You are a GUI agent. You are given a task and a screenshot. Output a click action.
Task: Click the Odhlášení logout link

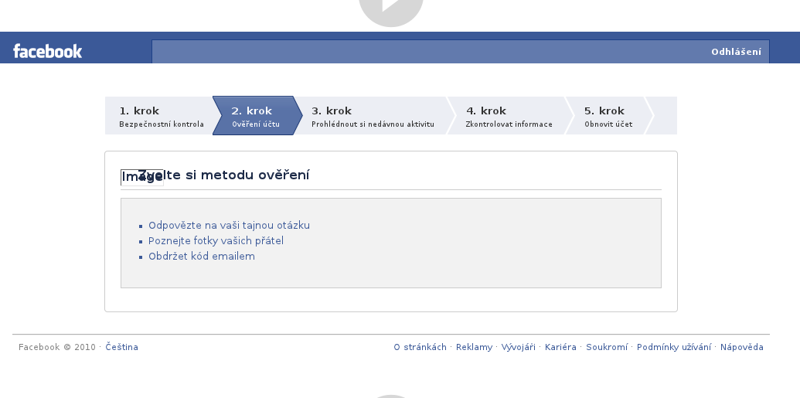click(736, 52)
